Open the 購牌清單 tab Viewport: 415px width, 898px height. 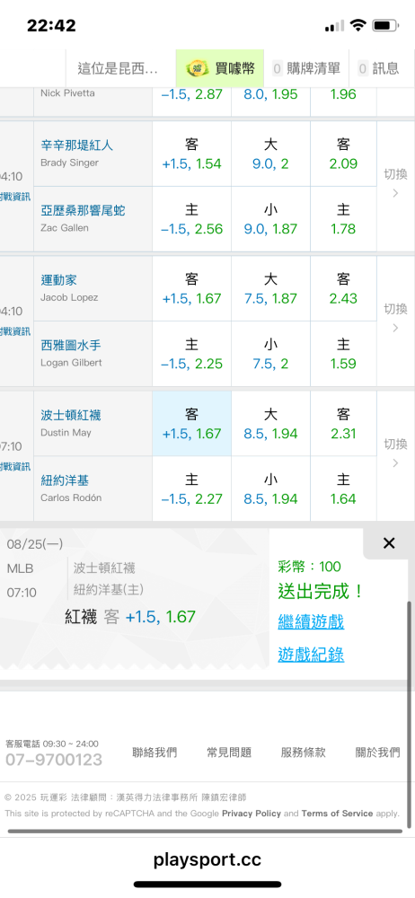pos(306,69)
